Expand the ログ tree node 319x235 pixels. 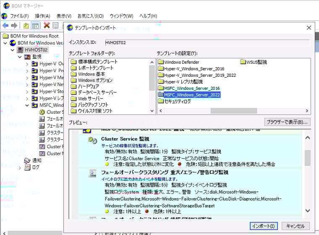point(20,168)
